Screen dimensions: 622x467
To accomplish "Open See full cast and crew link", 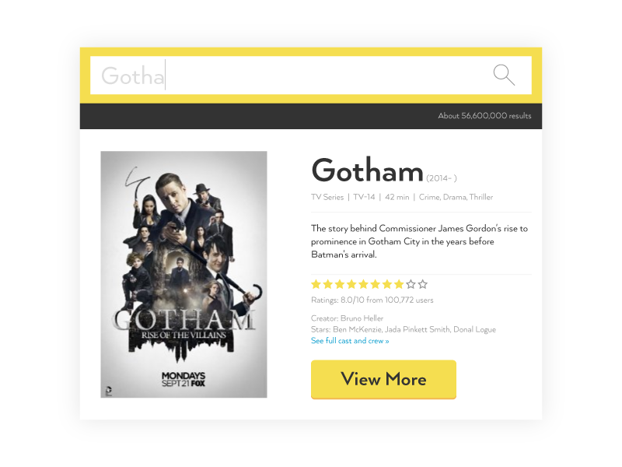I will [350, 341].
